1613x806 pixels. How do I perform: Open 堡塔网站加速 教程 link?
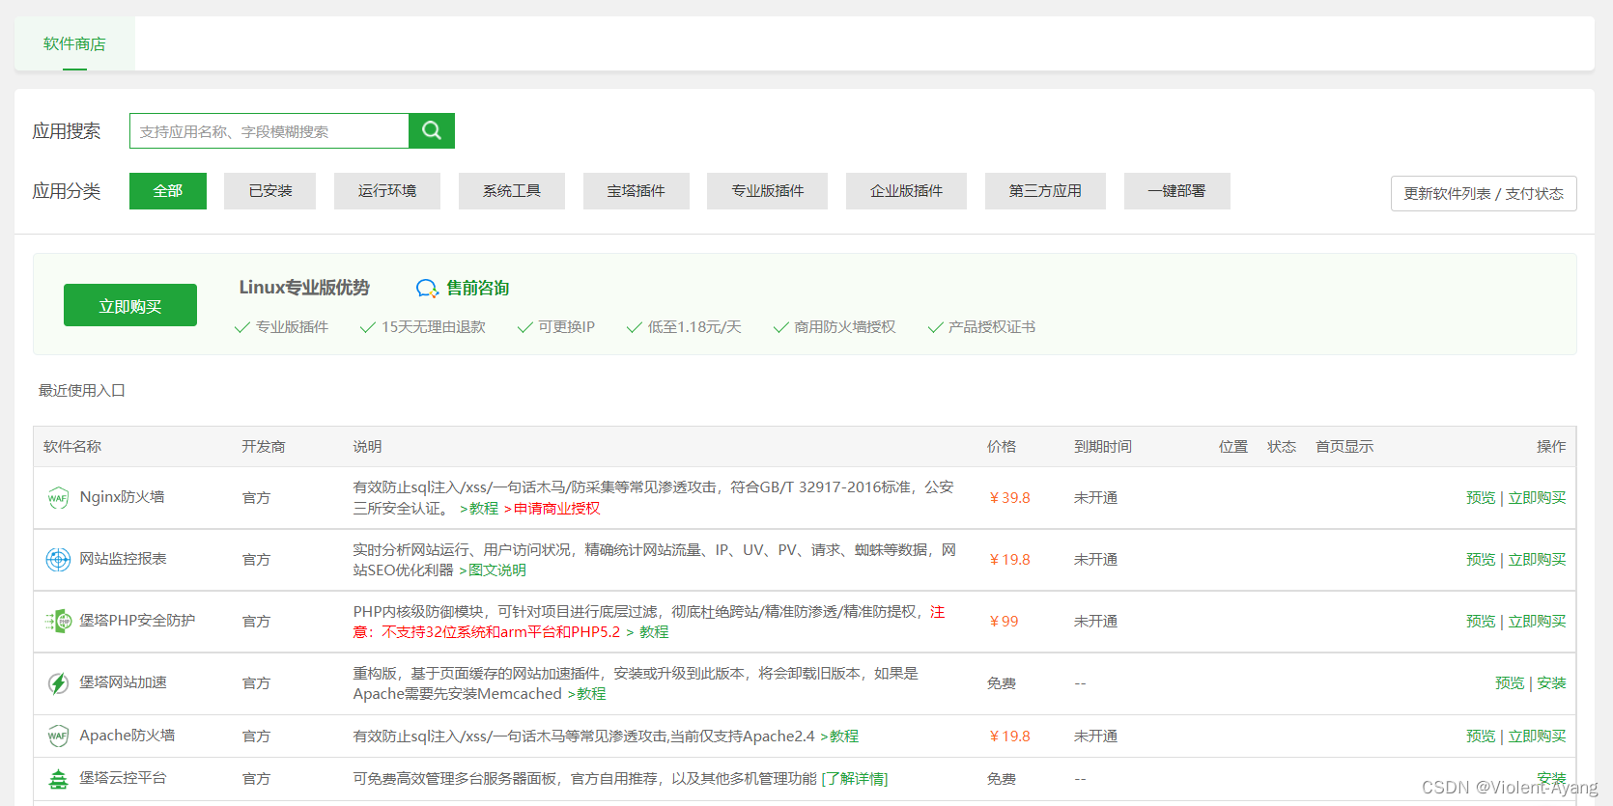(x=587, y=694)
